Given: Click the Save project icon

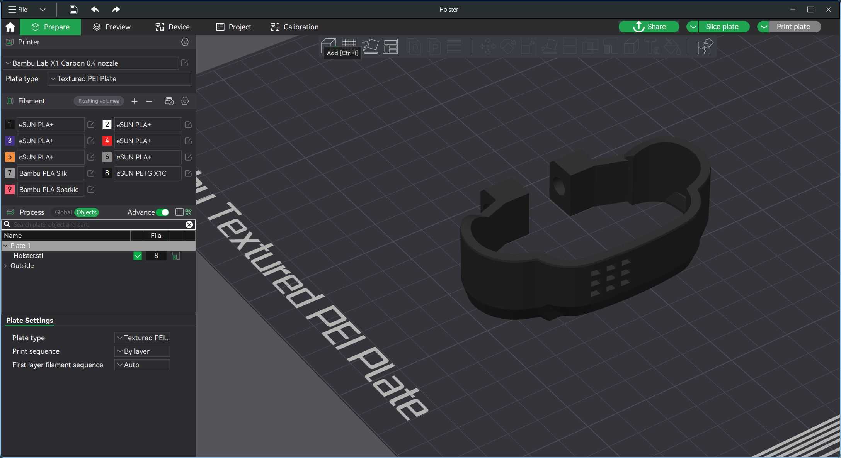Looking at the screenshot, I should point(73,9).
